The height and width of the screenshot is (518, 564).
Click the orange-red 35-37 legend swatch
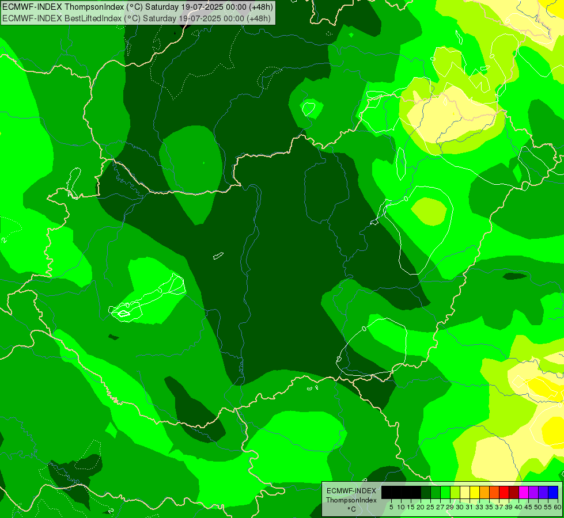coord(494,492)
